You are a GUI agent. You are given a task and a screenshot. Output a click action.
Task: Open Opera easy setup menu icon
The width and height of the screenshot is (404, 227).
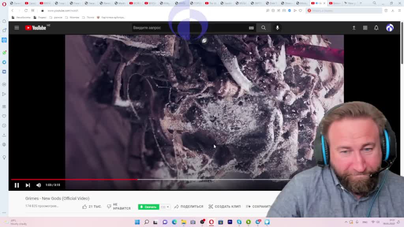click(x=400, y=11)
